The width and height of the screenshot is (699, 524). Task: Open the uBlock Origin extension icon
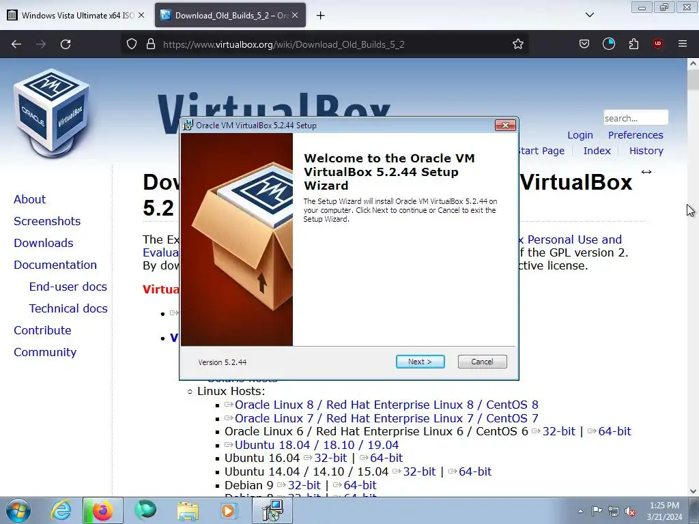click(657, 44)
